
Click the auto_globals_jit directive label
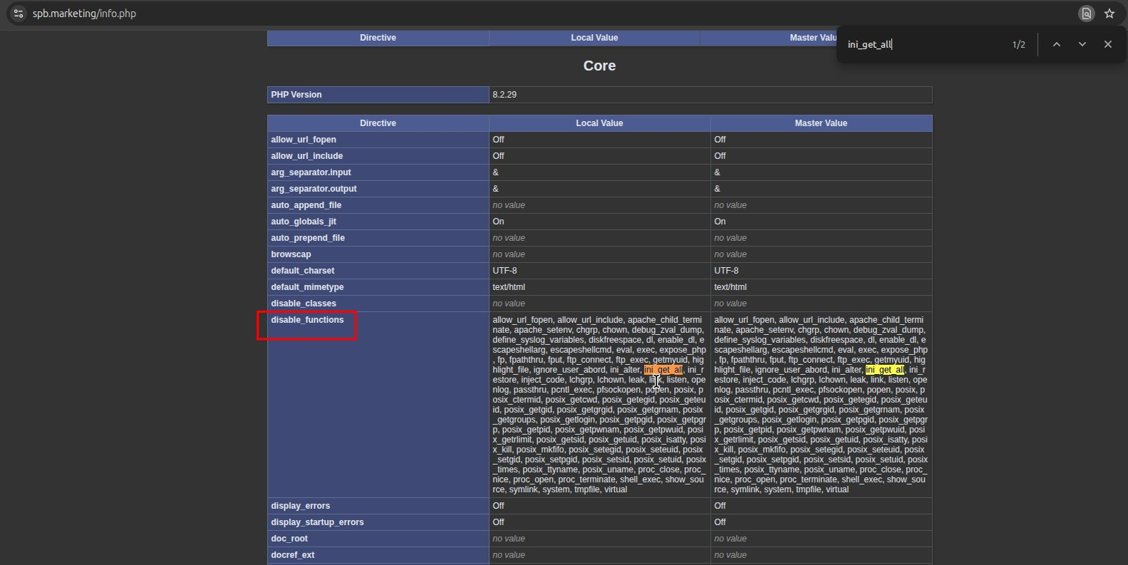point(304,222)
